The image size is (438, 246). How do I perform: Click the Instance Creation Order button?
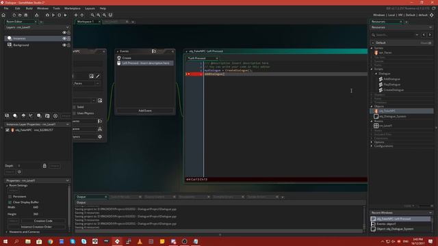[x=36, y=227]
